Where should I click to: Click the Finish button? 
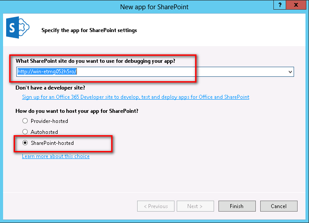(x=237, y=206)
